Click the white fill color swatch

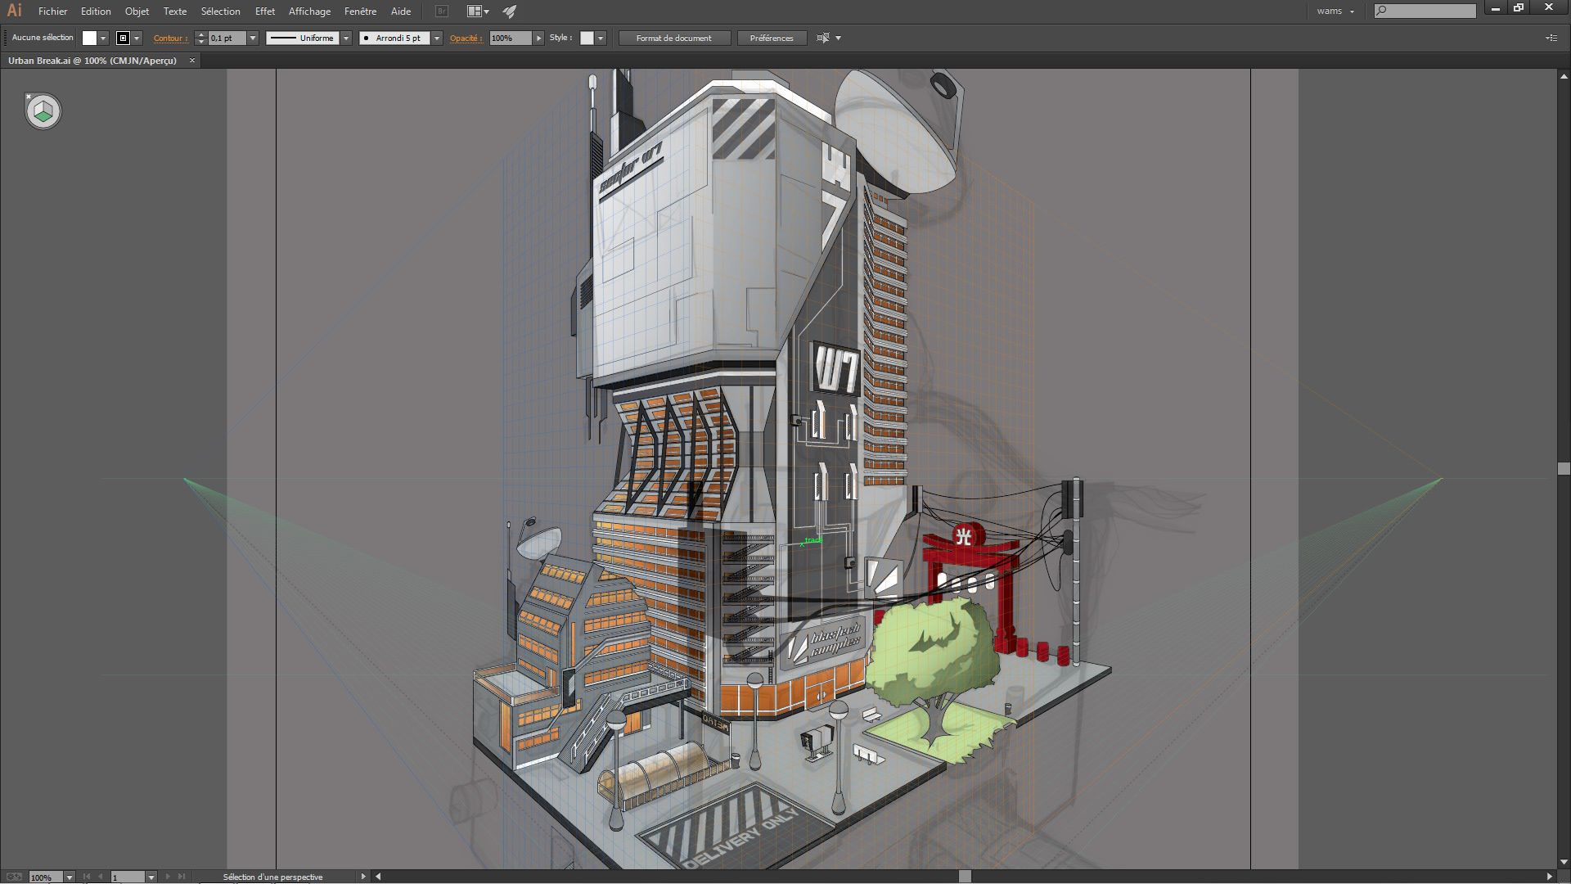(x=89, y=38)
